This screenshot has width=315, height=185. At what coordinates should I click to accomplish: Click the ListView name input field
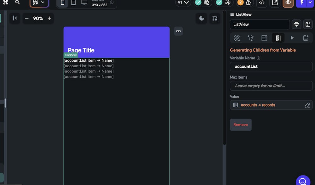tap(260, 25)
